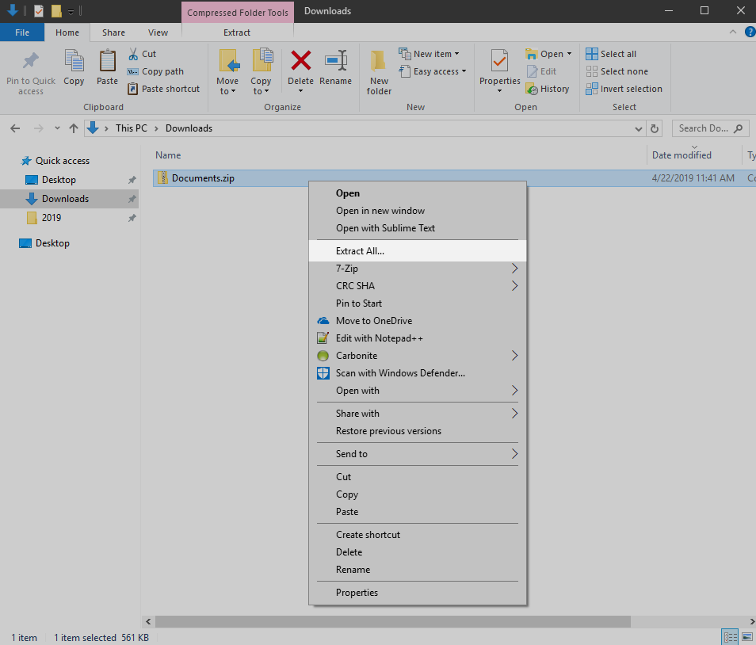The image size is (756, 645).
Task: Open the New item dropdown
Action: point(432,53)
